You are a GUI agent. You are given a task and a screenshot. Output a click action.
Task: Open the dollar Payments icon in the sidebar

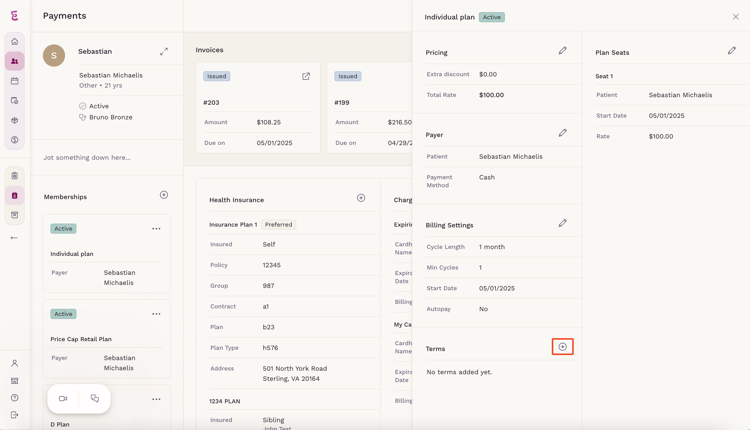[14, 140]
